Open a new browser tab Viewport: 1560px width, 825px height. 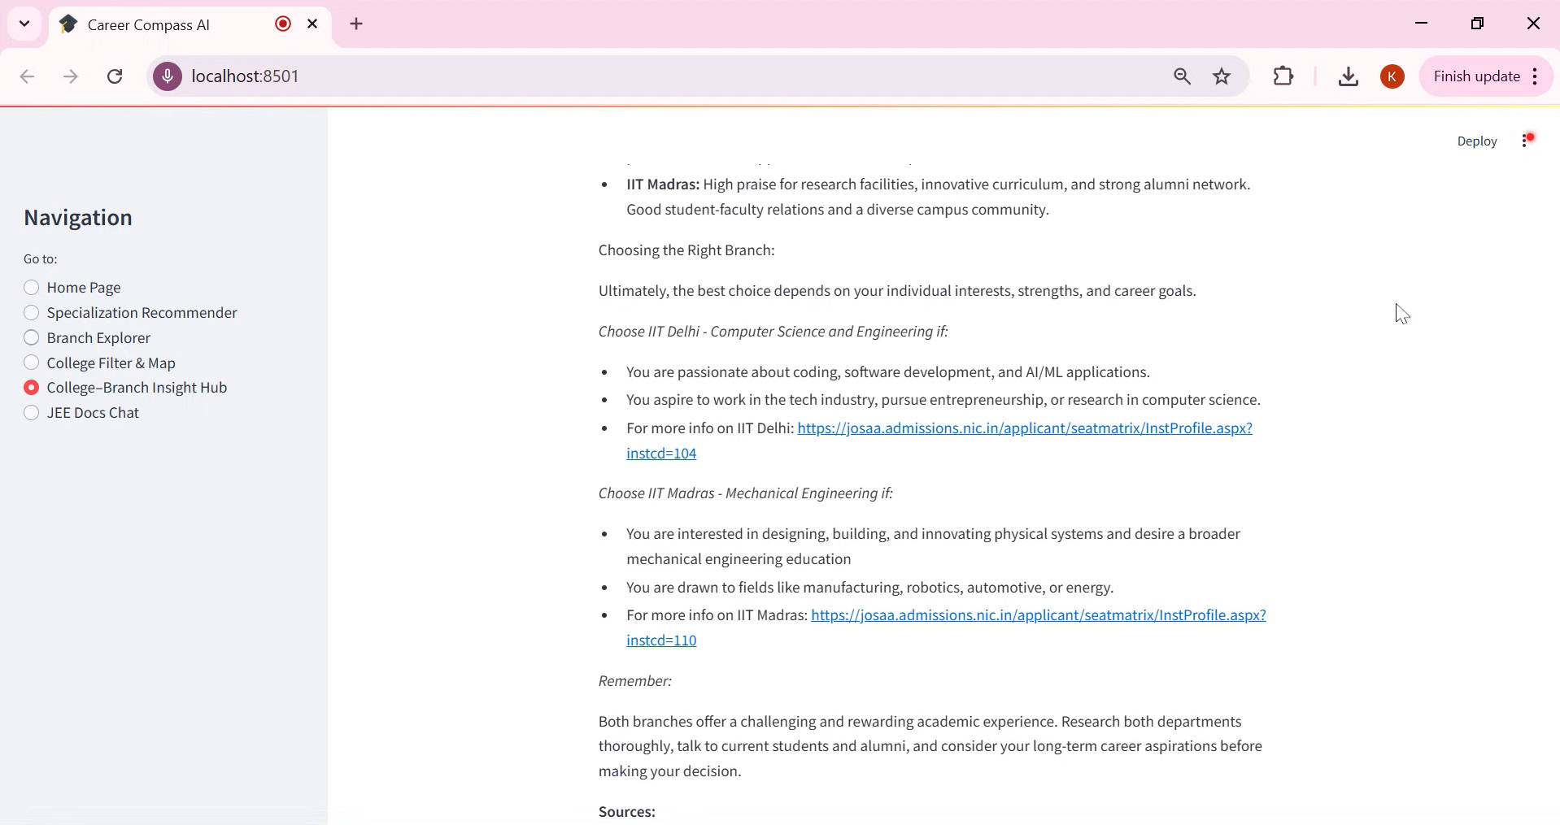coord(357,24)
